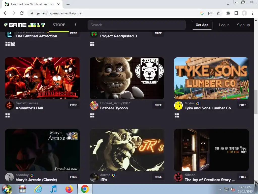
Task: Open Tyke and Sons Lumber Co. title
Action: (x=208, y=108)
